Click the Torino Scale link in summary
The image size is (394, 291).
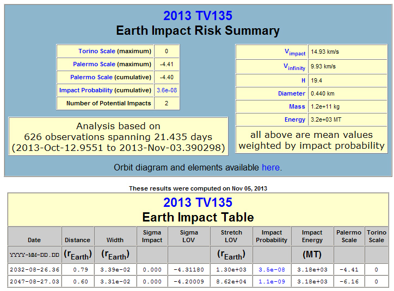pyautogui.click(x=97, y=51)
